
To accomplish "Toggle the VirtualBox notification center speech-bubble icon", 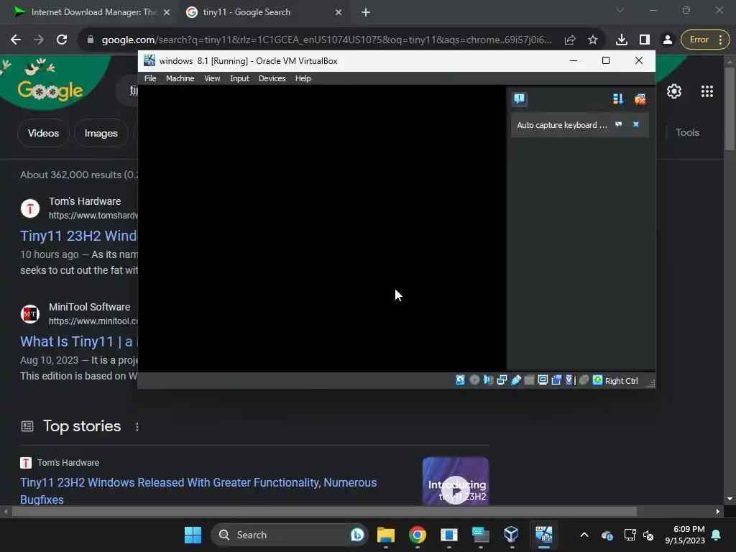I will (519, 98).
